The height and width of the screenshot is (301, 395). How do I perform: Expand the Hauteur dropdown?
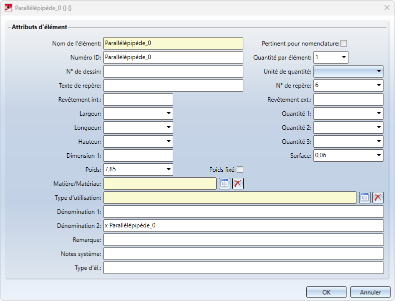coord(168,142)
